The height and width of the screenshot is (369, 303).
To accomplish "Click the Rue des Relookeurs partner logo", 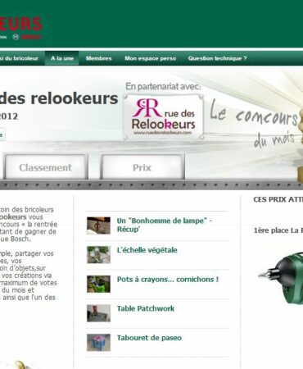I will 164,116.
